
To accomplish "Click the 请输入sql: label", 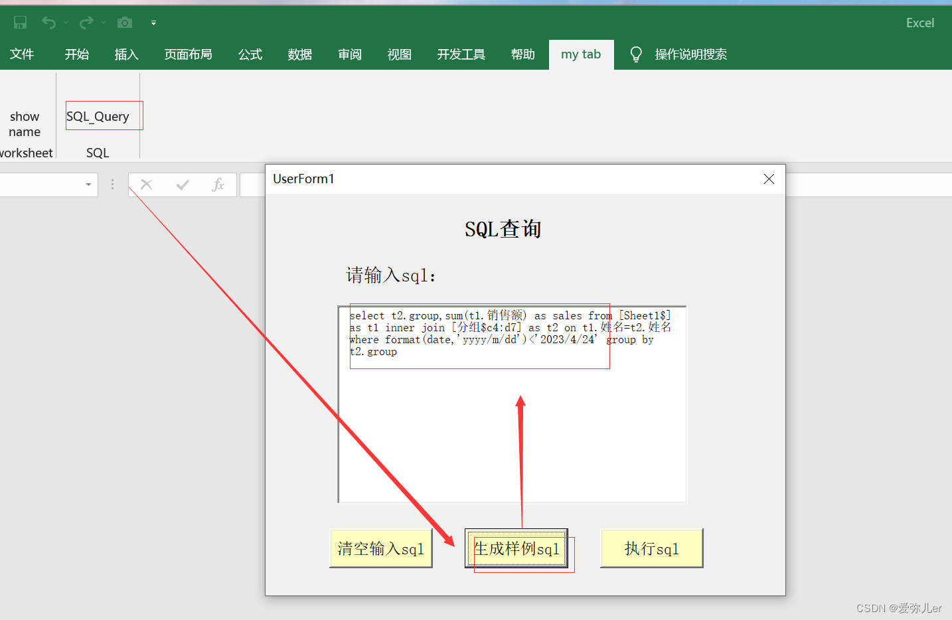I will pos(391,275).
